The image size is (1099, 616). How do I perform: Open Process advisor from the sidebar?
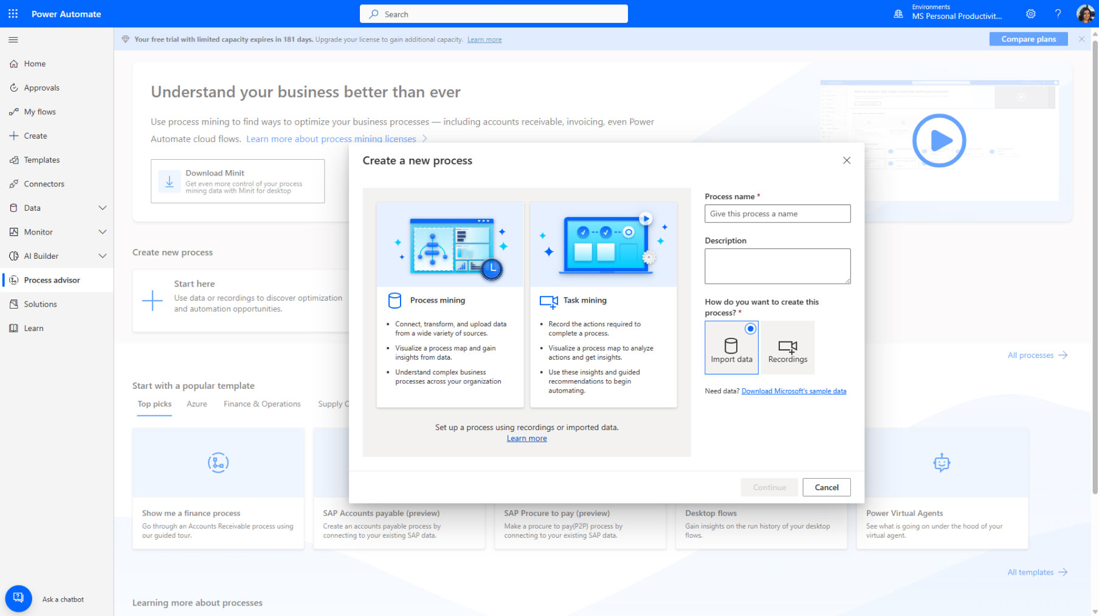(52, 280)
